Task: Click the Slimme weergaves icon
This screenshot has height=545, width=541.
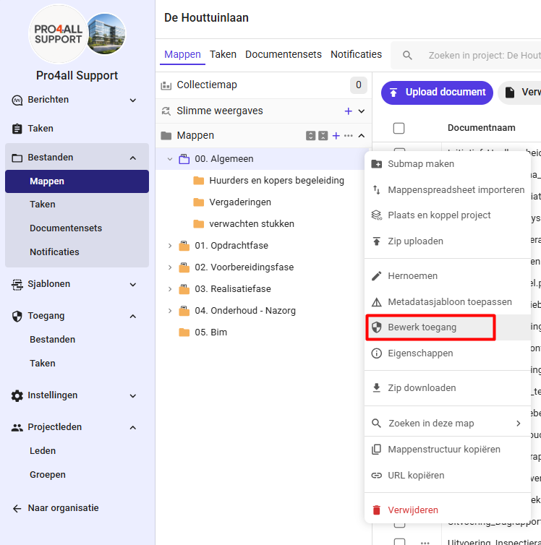Action: coord(166,111)
